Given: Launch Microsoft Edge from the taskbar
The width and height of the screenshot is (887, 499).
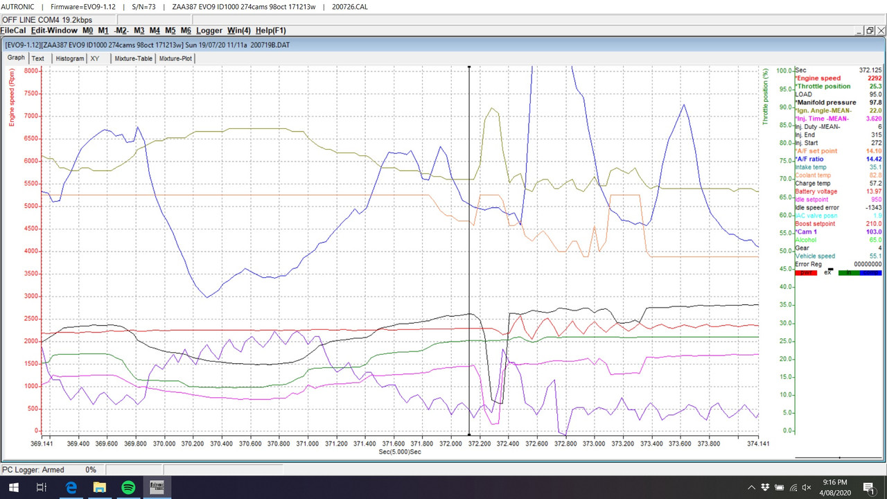Looking at the screenshot, I should [x=71, y=487].
